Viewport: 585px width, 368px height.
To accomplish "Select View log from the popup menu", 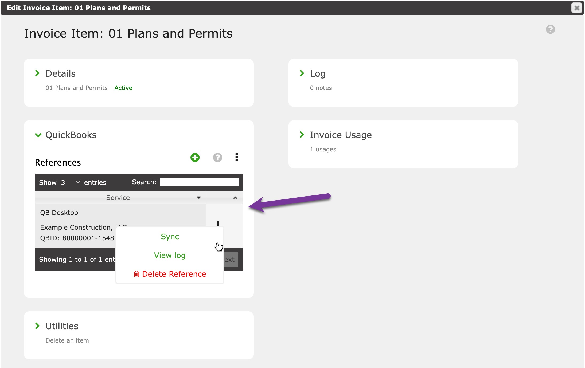I will click(170, 255).
